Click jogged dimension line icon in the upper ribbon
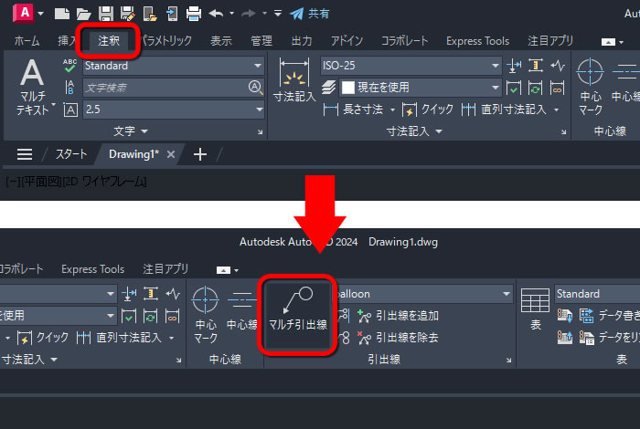The width and height of the screenshot is (640, 429). coord(558,66)
